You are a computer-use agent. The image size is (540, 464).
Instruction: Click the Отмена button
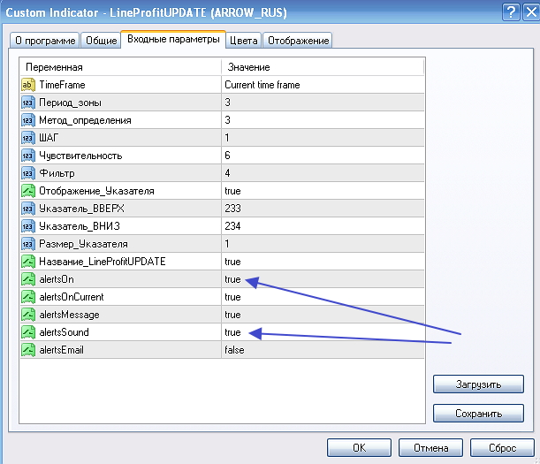[430, 447]
